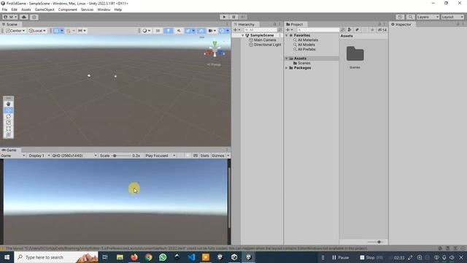Click the Play button
467x263 pixels.
tap(224, 17)
